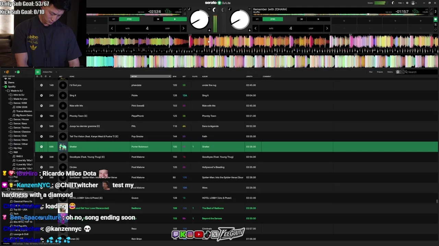Collapse the Made to DJ folder

(5, 91)
